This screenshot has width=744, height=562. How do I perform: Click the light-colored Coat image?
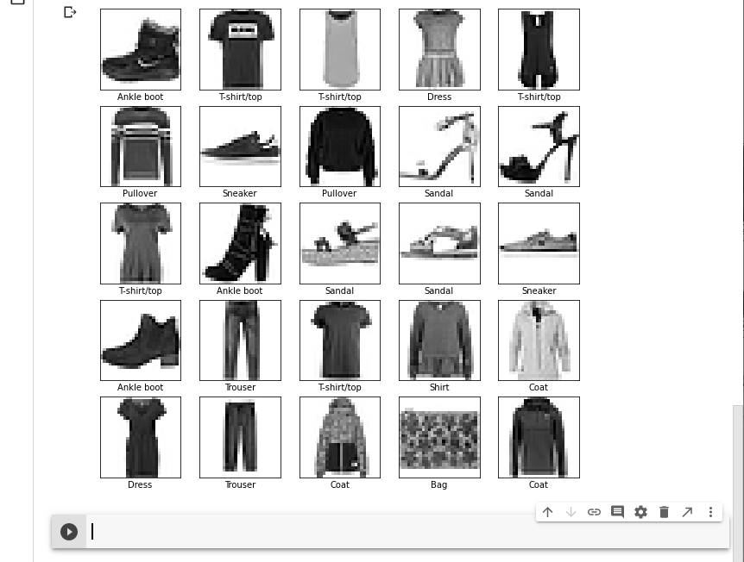click(539, 340)
